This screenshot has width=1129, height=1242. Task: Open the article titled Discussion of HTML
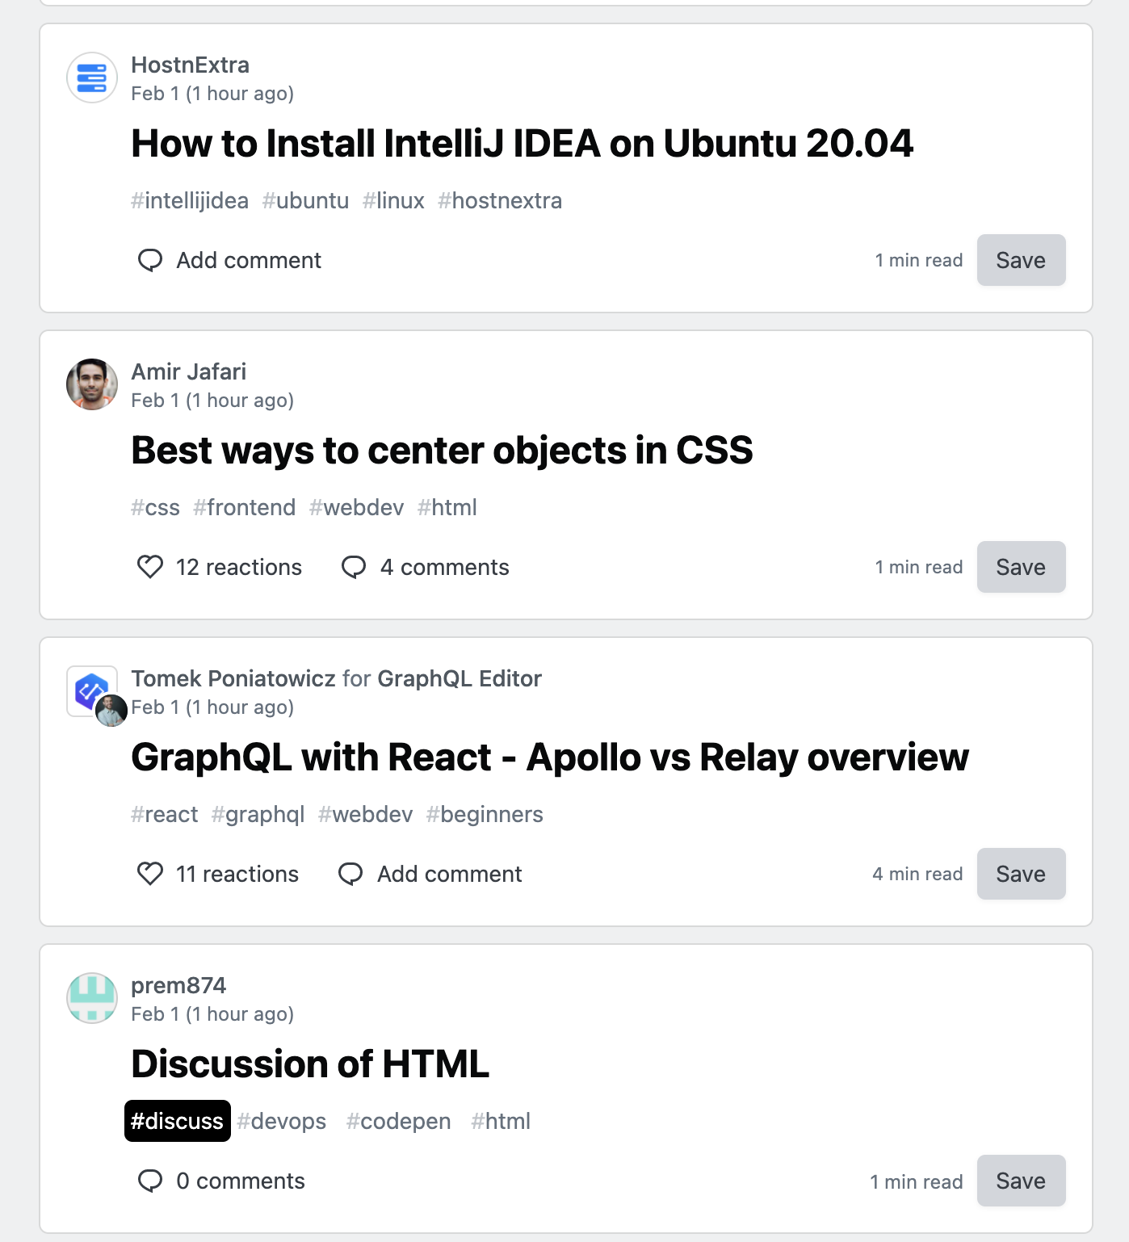click(x=310, y=1064)
